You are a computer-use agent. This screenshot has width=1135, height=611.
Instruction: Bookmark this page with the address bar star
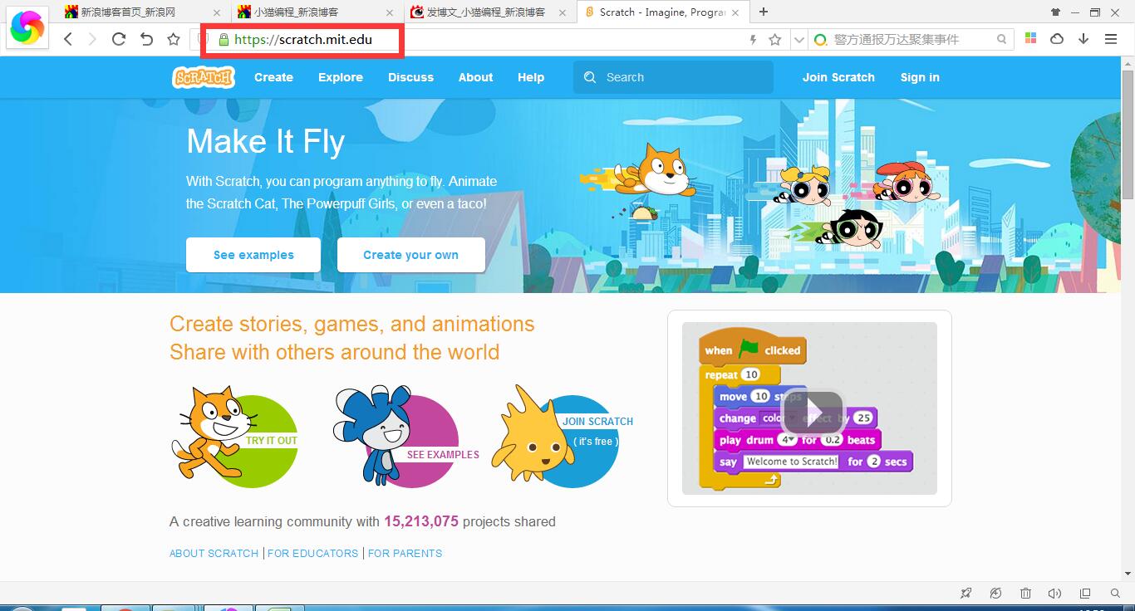[x=775, y=39]
